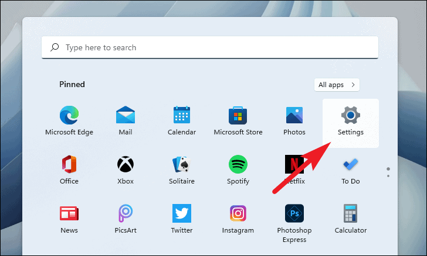Click the All apps button
This screenshot has width=427, height=256.
(x=337, y=85)
